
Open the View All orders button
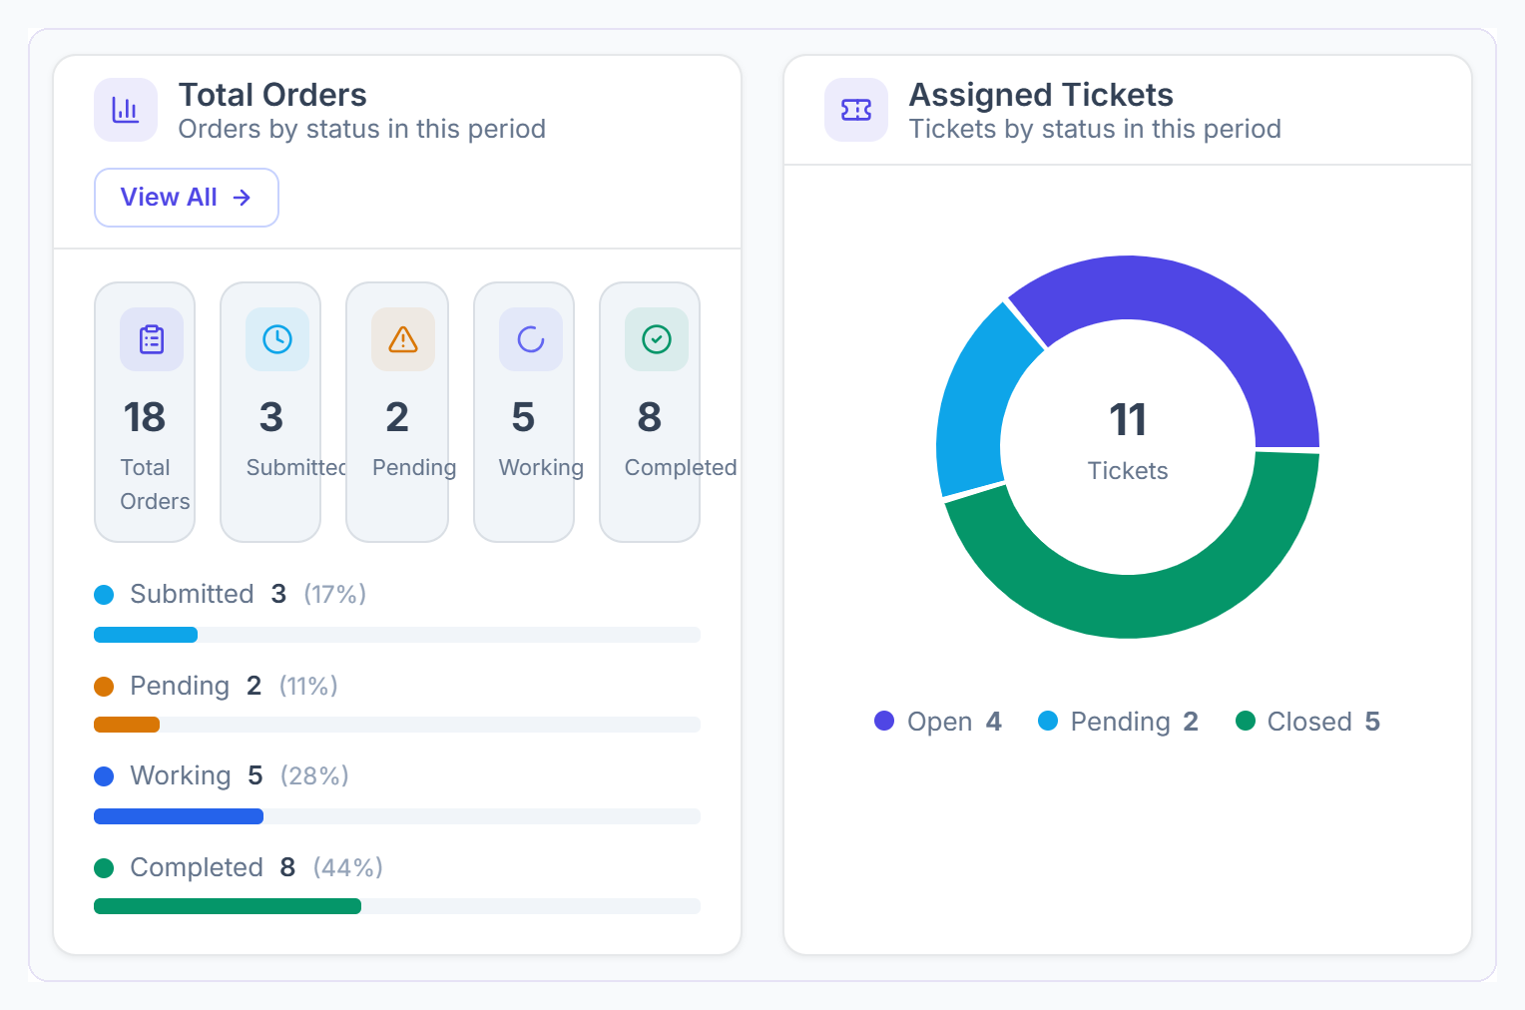(x=187, y=198)
